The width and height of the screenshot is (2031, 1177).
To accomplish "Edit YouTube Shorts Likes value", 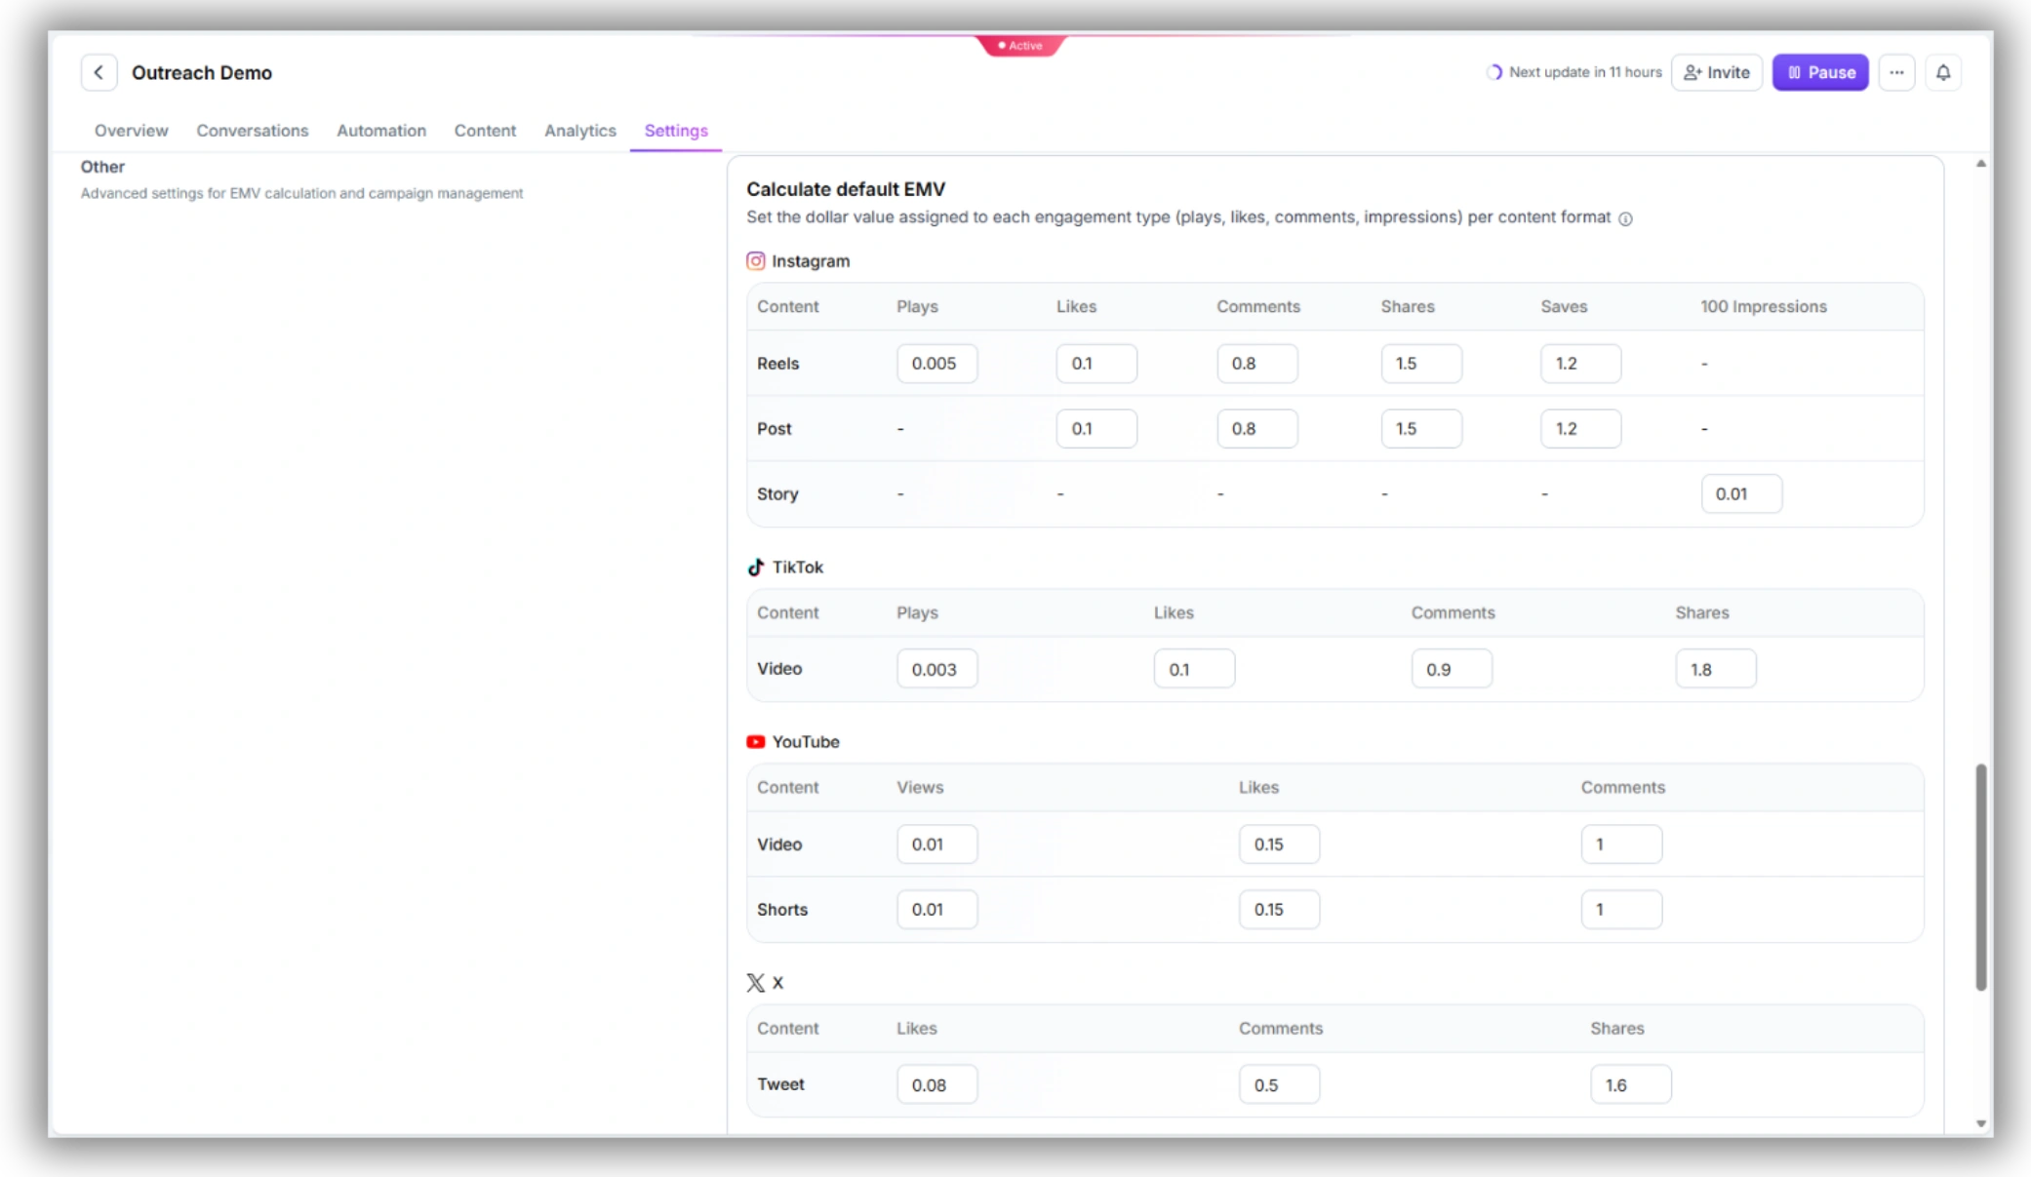I will (x=1279, y=910).
